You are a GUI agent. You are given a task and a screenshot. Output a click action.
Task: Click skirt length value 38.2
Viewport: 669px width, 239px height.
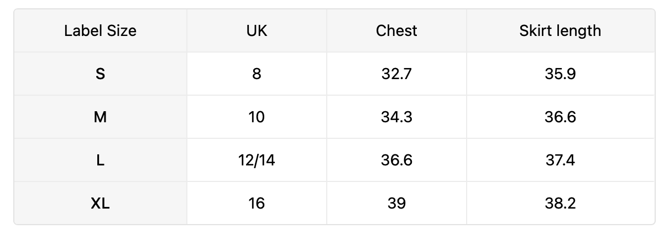[560, 203]
